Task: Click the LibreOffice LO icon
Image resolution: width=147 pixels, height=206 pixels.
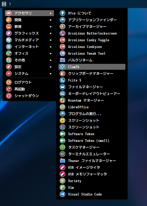Action: click(63, 107)
